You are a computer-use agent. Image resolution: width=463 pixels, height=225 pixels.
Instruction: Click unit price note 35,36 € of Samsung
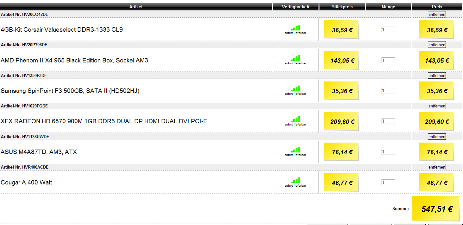coord(341,91)
